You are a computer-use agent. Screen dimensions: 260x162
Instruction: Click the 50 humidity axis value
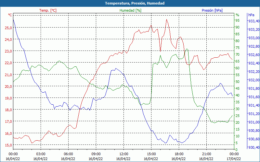(238, 82)
